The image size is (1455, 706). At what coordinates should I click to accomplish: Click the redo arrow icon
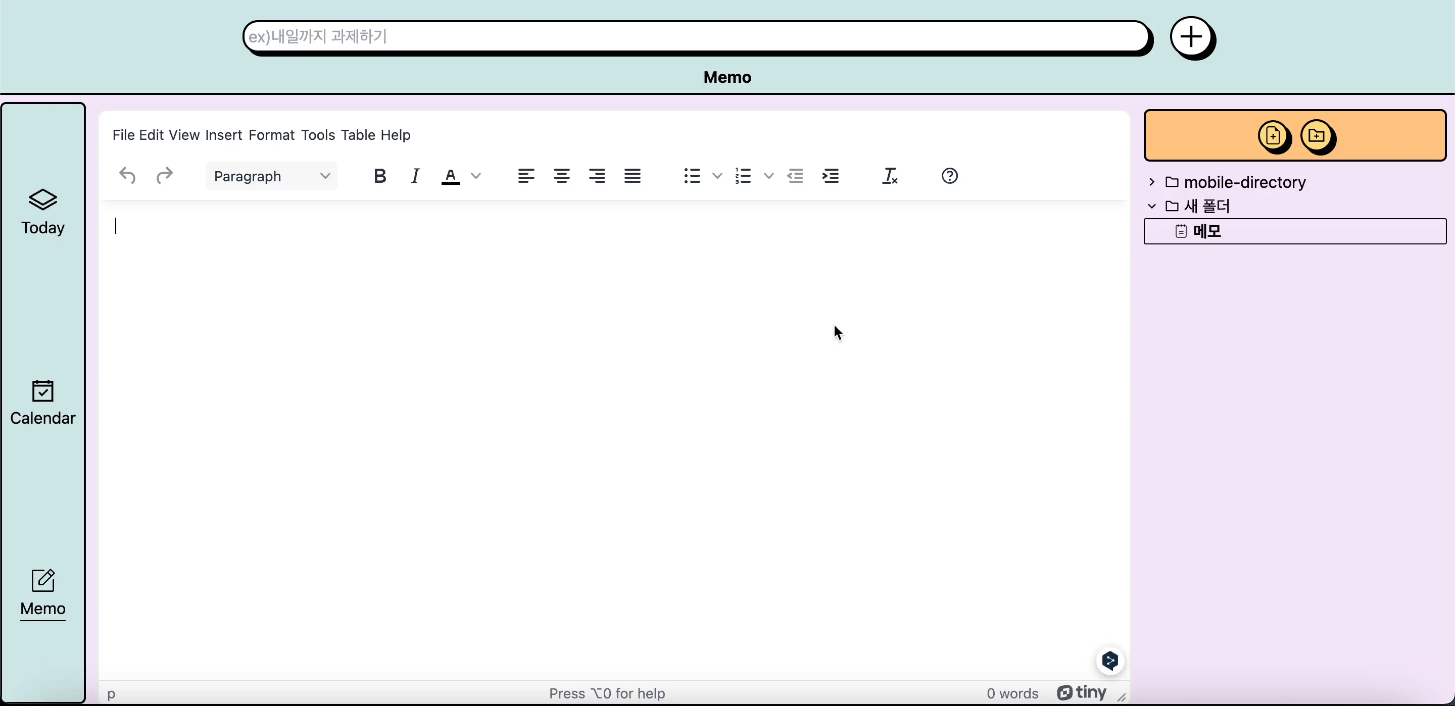tap(164, 176)
